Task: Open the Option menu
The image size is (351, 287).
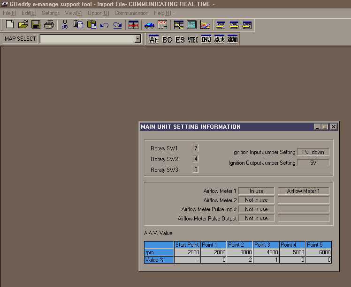Action: pos(98,13)
